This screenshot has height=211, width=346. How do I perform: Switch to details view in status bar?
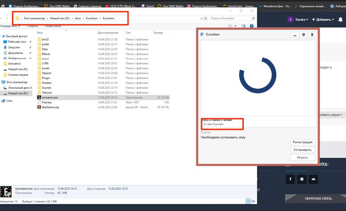click(x=249, y=202)
